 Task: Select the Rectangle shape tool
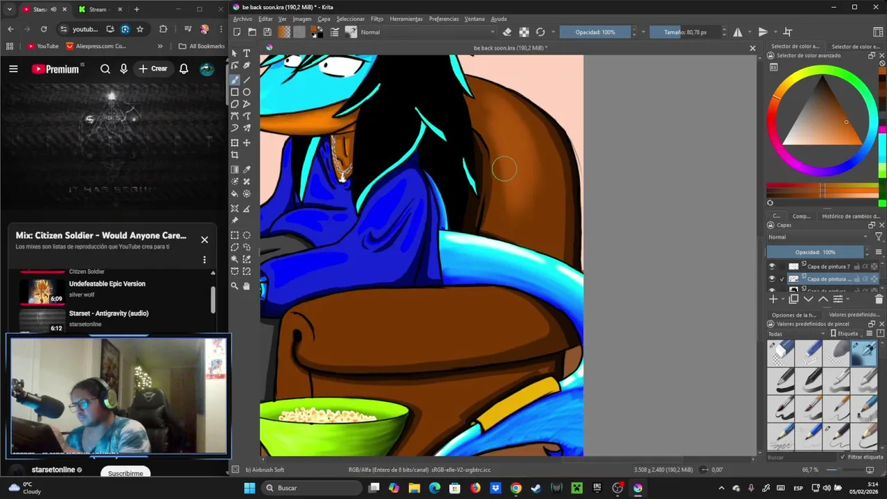click(x=235, y=92)
